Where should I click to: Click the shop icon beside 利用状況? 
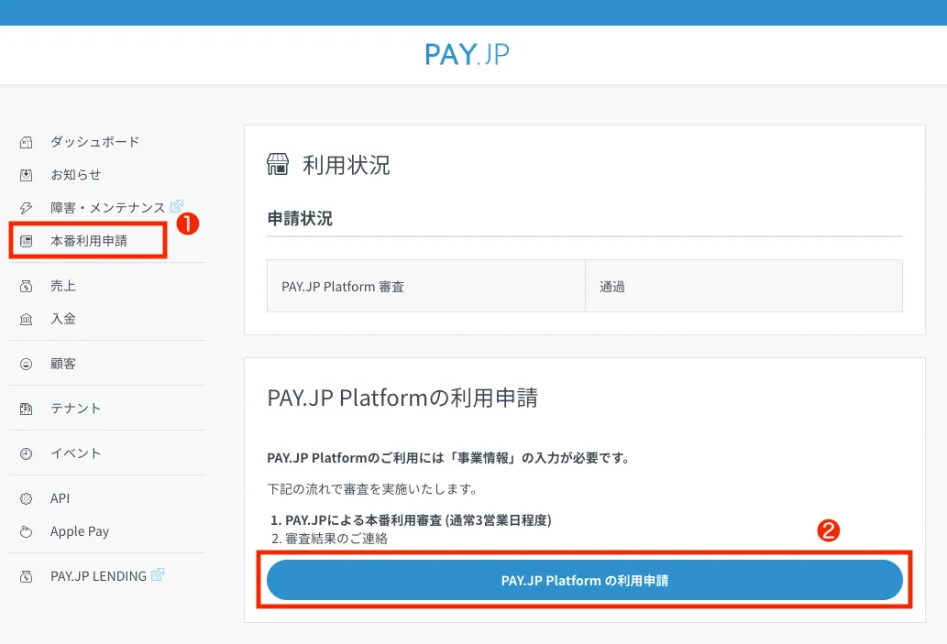point(278,164)
